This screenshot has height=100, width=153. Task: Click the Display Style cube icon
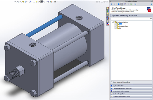[x=30, y=2]
